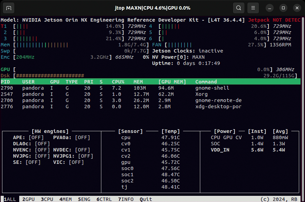Select the 1ALL overview tab
Viewport: 305px width, 202px height.
click(x=10, y=199)
